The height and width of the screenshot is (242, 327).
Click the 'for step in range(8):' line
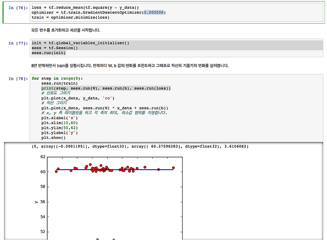tap(57, 78)
